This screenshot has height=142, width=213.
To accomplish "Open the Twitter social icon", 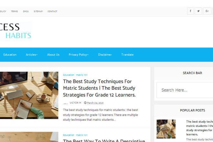I will pyautogui.click(x=198, y=11).
